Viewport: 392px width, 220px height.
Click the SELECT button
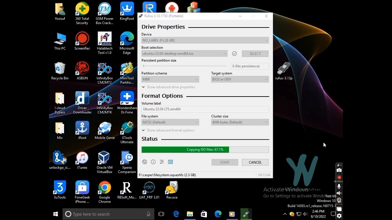[255, 53]
